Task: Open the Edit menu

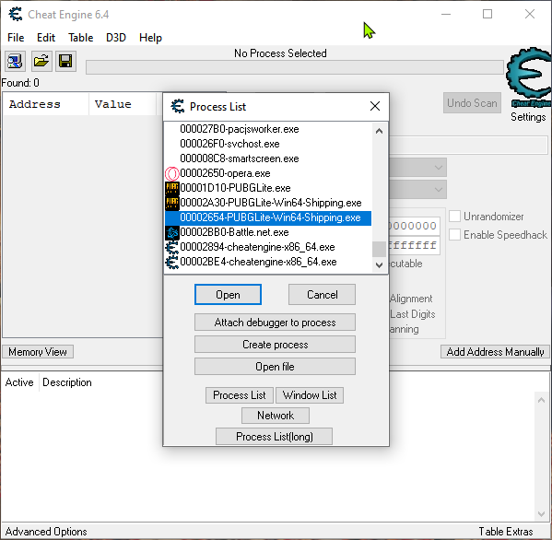Action: 46,38
